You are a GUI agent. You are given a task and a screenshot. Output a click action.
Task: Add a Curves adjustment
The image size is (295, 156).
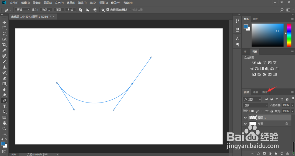point(265,63)
